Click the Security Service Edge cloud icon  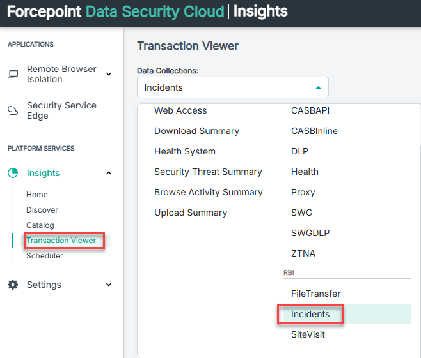coord(13,110)
